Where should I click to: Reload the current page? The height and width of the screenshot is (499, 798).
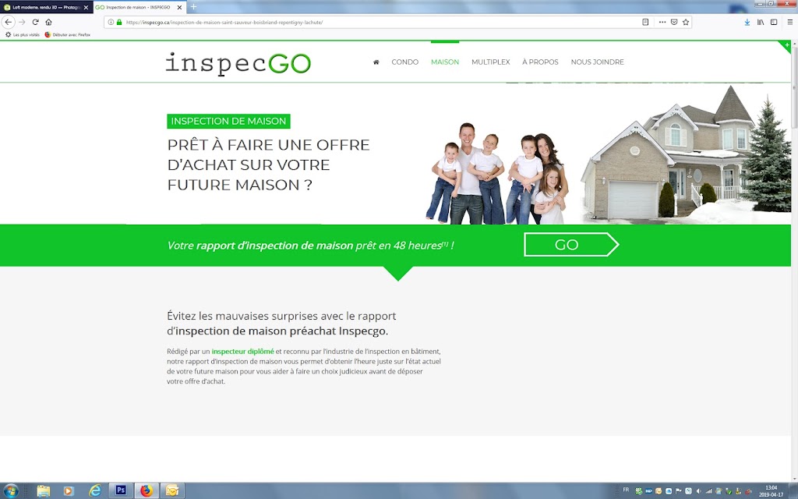click(x=35, y=22)
